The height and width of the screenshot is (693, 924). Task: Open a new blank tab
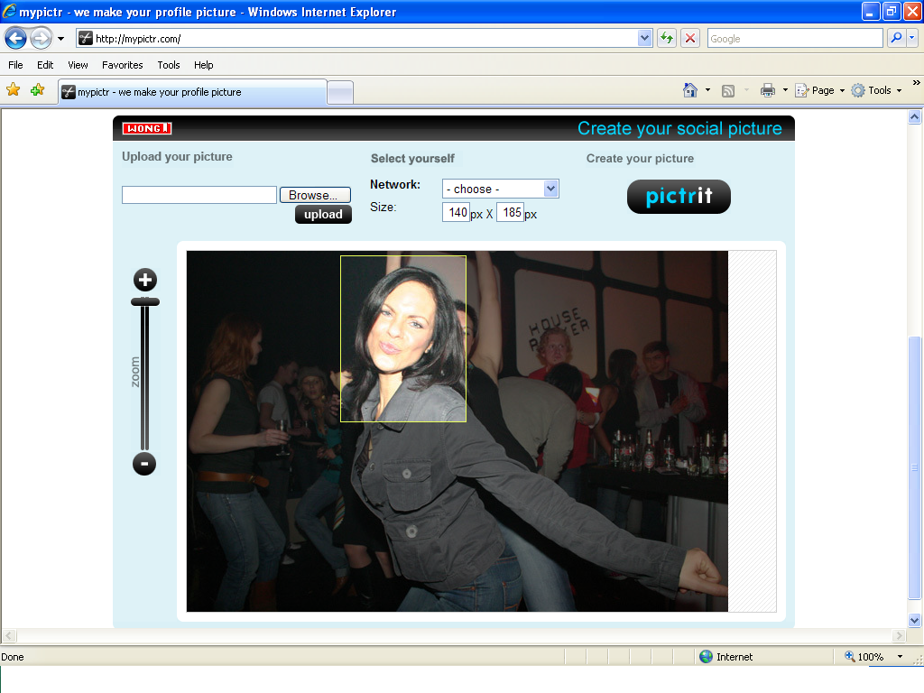click(x=340, y=93)
